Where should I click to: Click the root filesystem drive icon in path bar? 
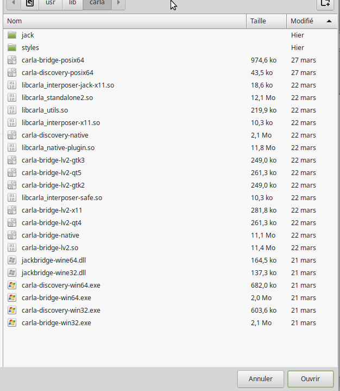[30, 3]
